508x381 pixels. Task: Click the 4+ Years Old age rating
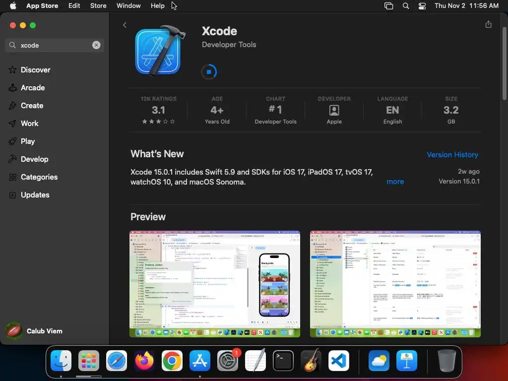tap(217, 110)
